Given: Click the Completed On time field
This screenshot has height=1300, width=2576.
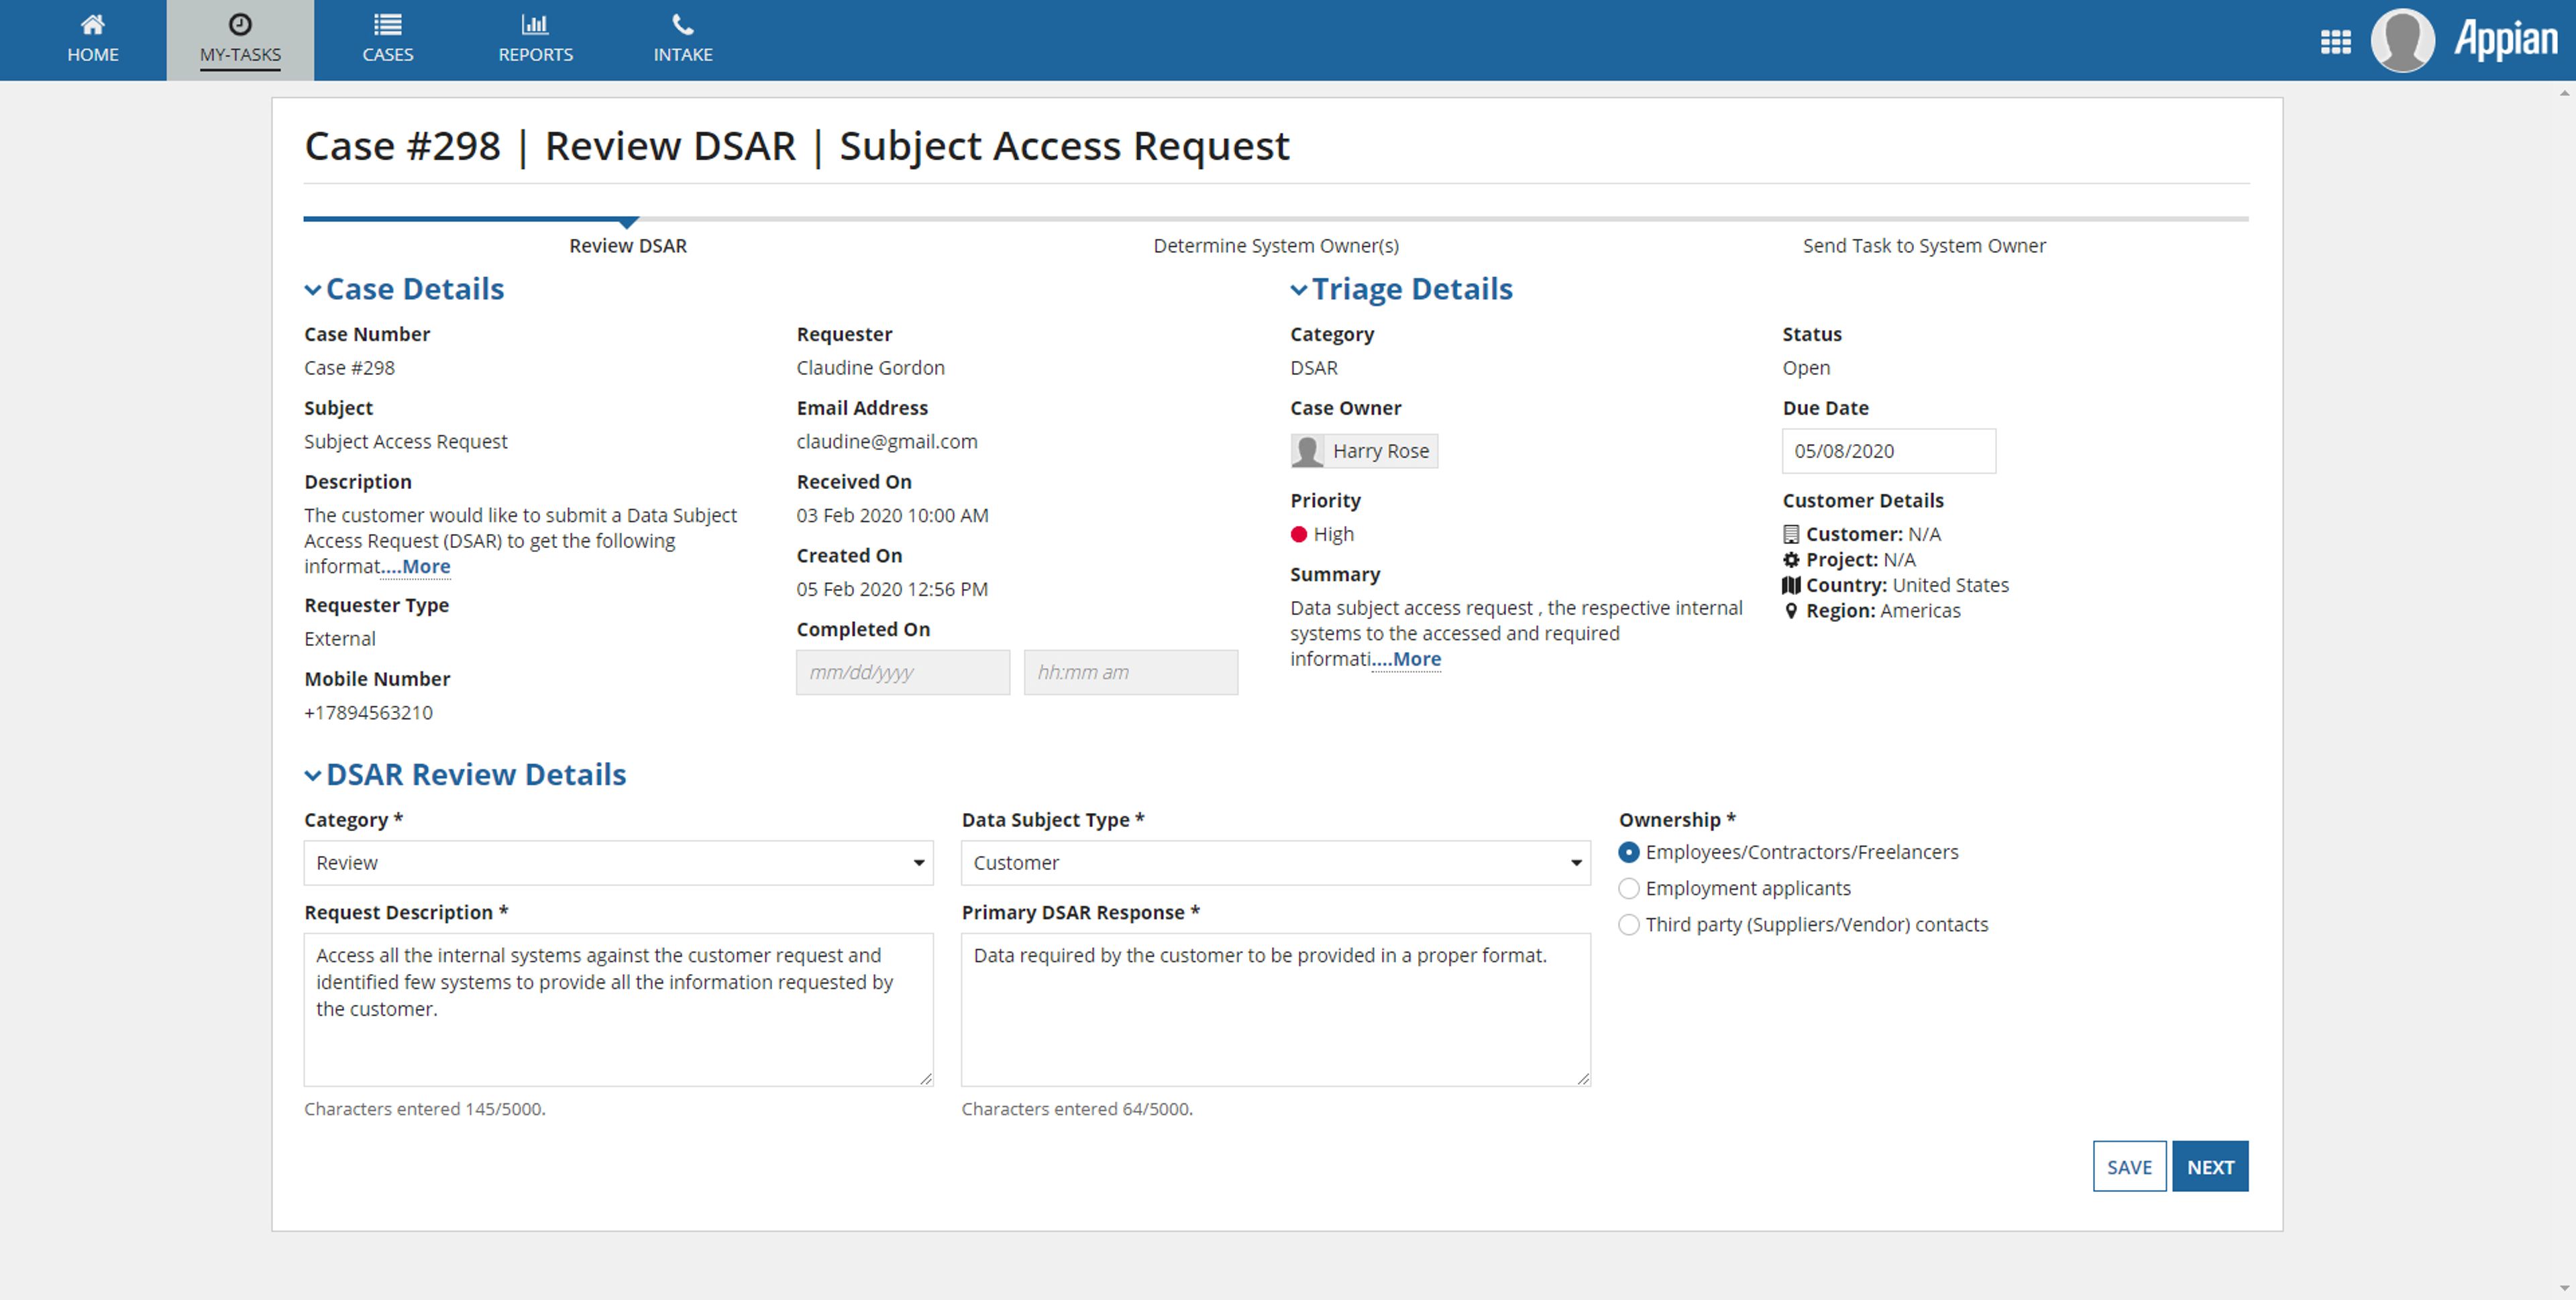Looking at the screenshot, I should tap(1130, 672).
